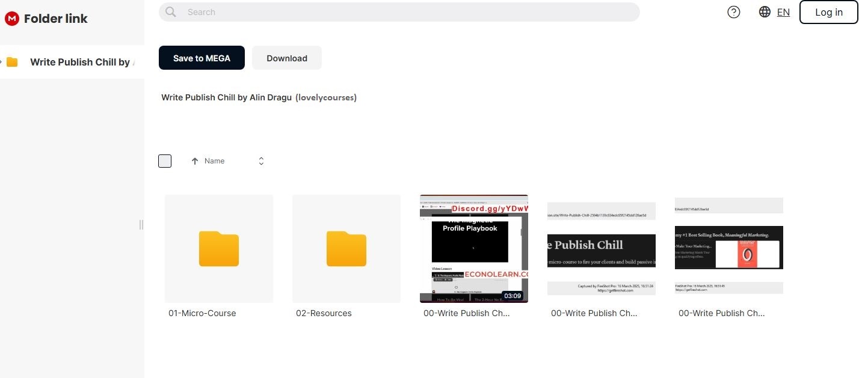
Task: Click the ascending sort arrow icon
Action: click(x=194, y=161)
